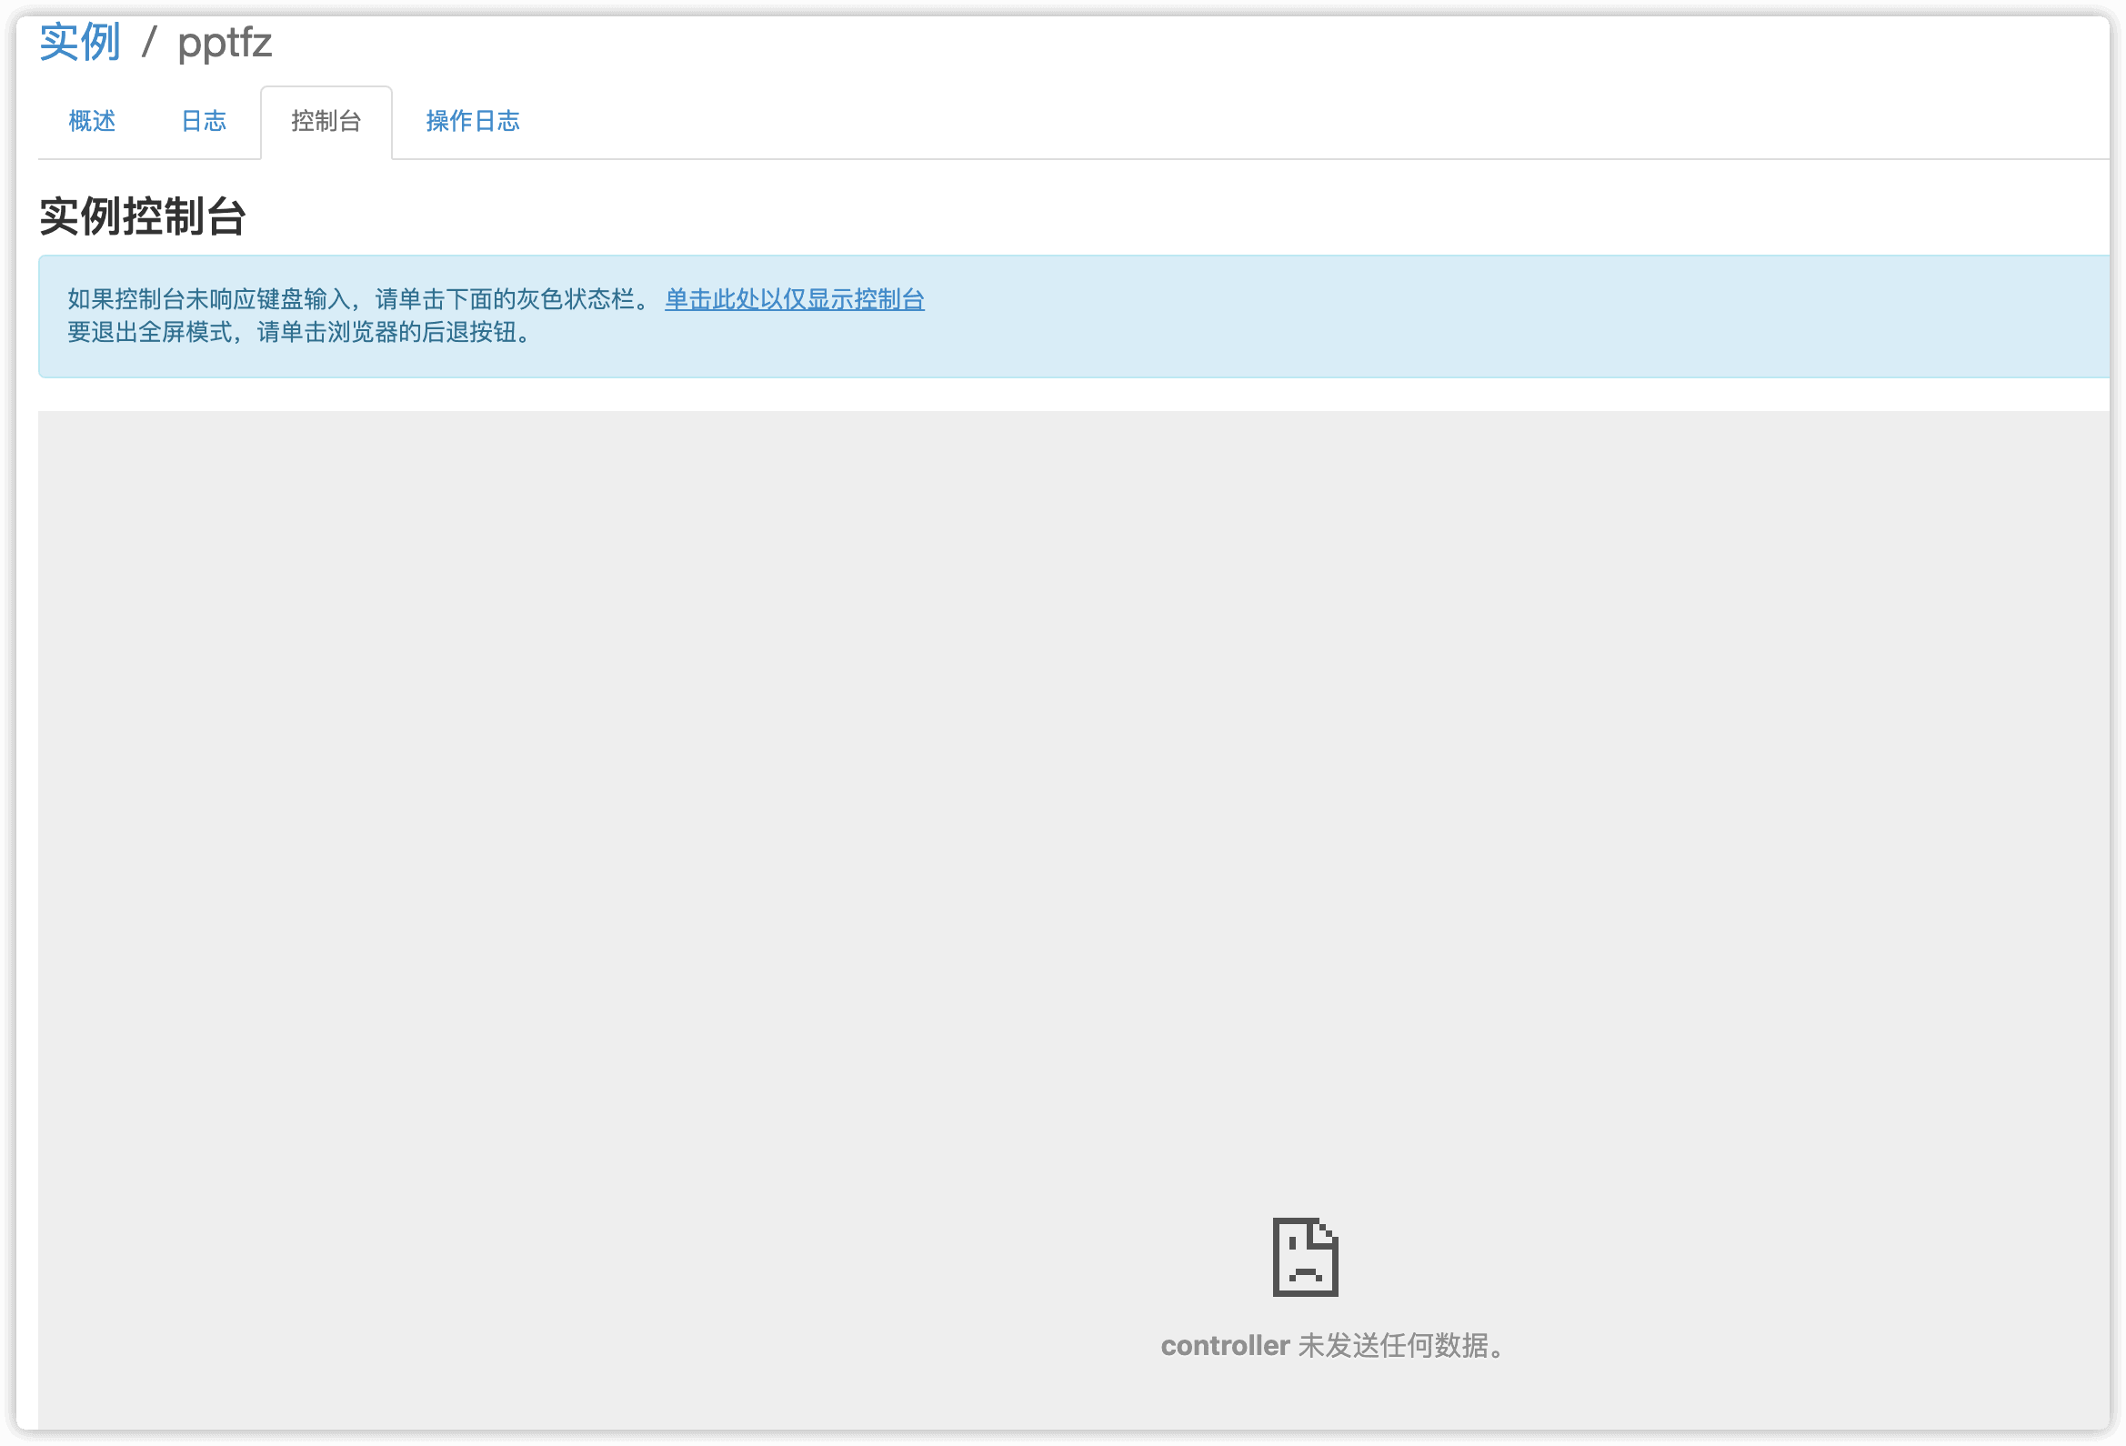Click the top-left corner of console frame
Image resolution: width=2126 pixels, height=1446 pixels.
tap(44, 417)
